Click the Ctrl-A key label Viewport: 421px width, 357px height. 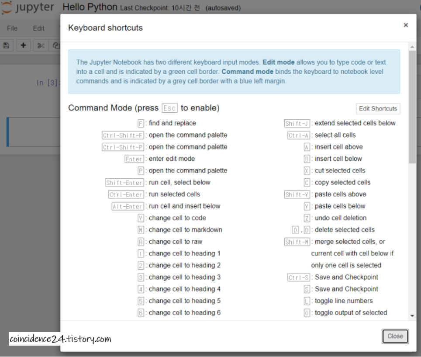299,135
